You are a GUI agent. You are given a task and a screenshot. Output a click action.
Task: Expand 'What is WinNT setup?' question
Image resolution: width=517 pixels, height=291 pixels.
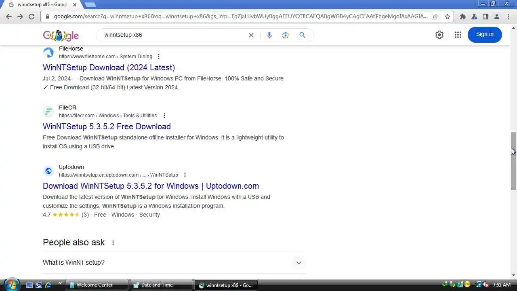174,263
